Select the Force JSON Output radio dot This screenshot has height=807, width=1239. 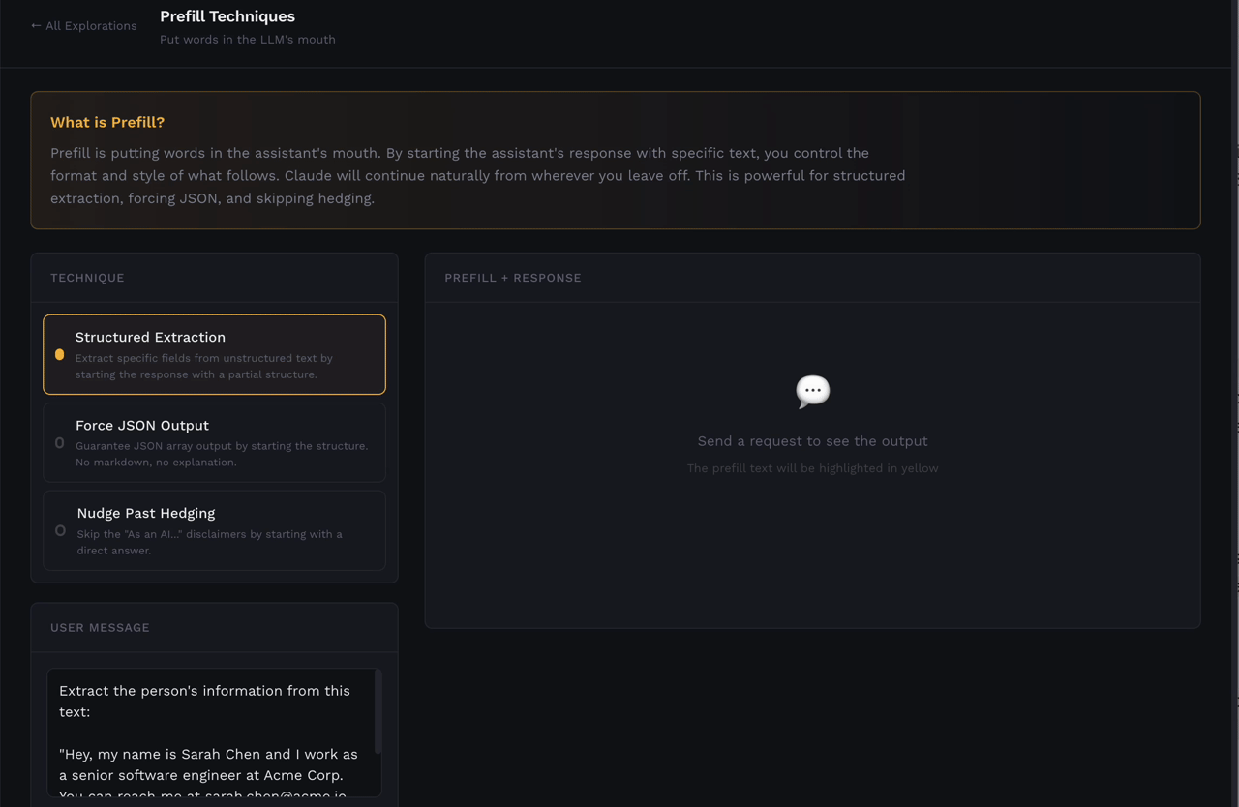[x=59, y=443]
